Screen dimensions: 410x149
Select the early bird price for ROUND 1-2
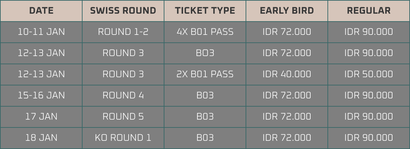click(287, 32)
